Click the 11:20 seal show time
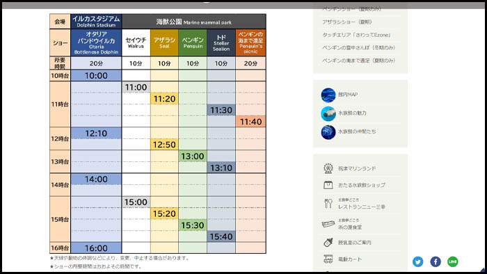The image size is (487, 274). coord(164,99)
